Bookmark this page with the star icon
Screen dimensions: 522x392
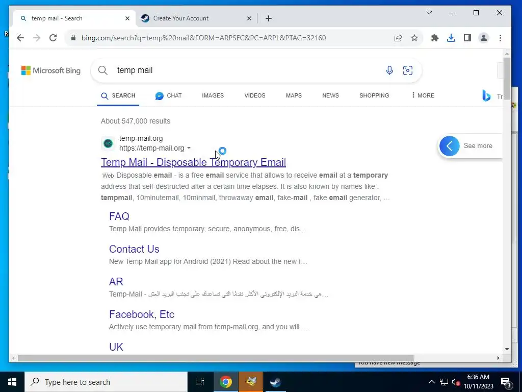click(x=414, y=38)
